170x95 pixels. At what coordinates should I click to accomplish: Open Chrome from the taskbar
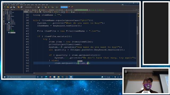point(54,77)
